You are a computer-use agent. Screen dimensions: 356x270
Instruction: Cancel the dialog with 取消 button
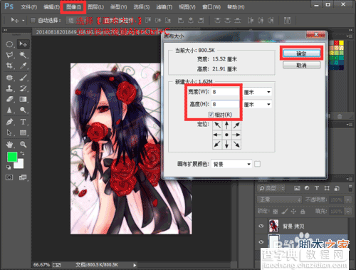pyautogui.click(x=301, y=65)
